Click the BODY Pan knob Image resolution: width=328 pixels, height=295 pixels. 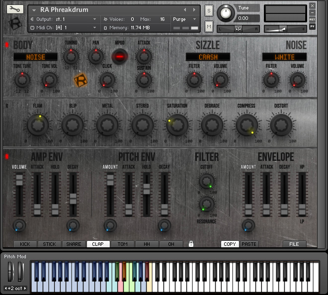96,57
